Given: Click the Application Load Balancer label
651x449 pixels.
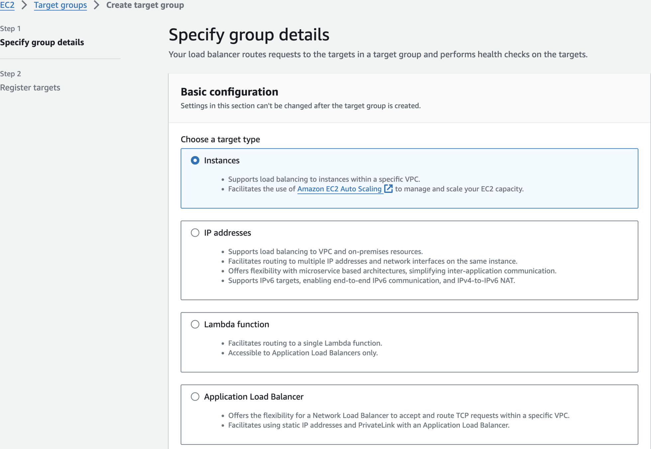Looking at the screenshot, I should [254, 396].
